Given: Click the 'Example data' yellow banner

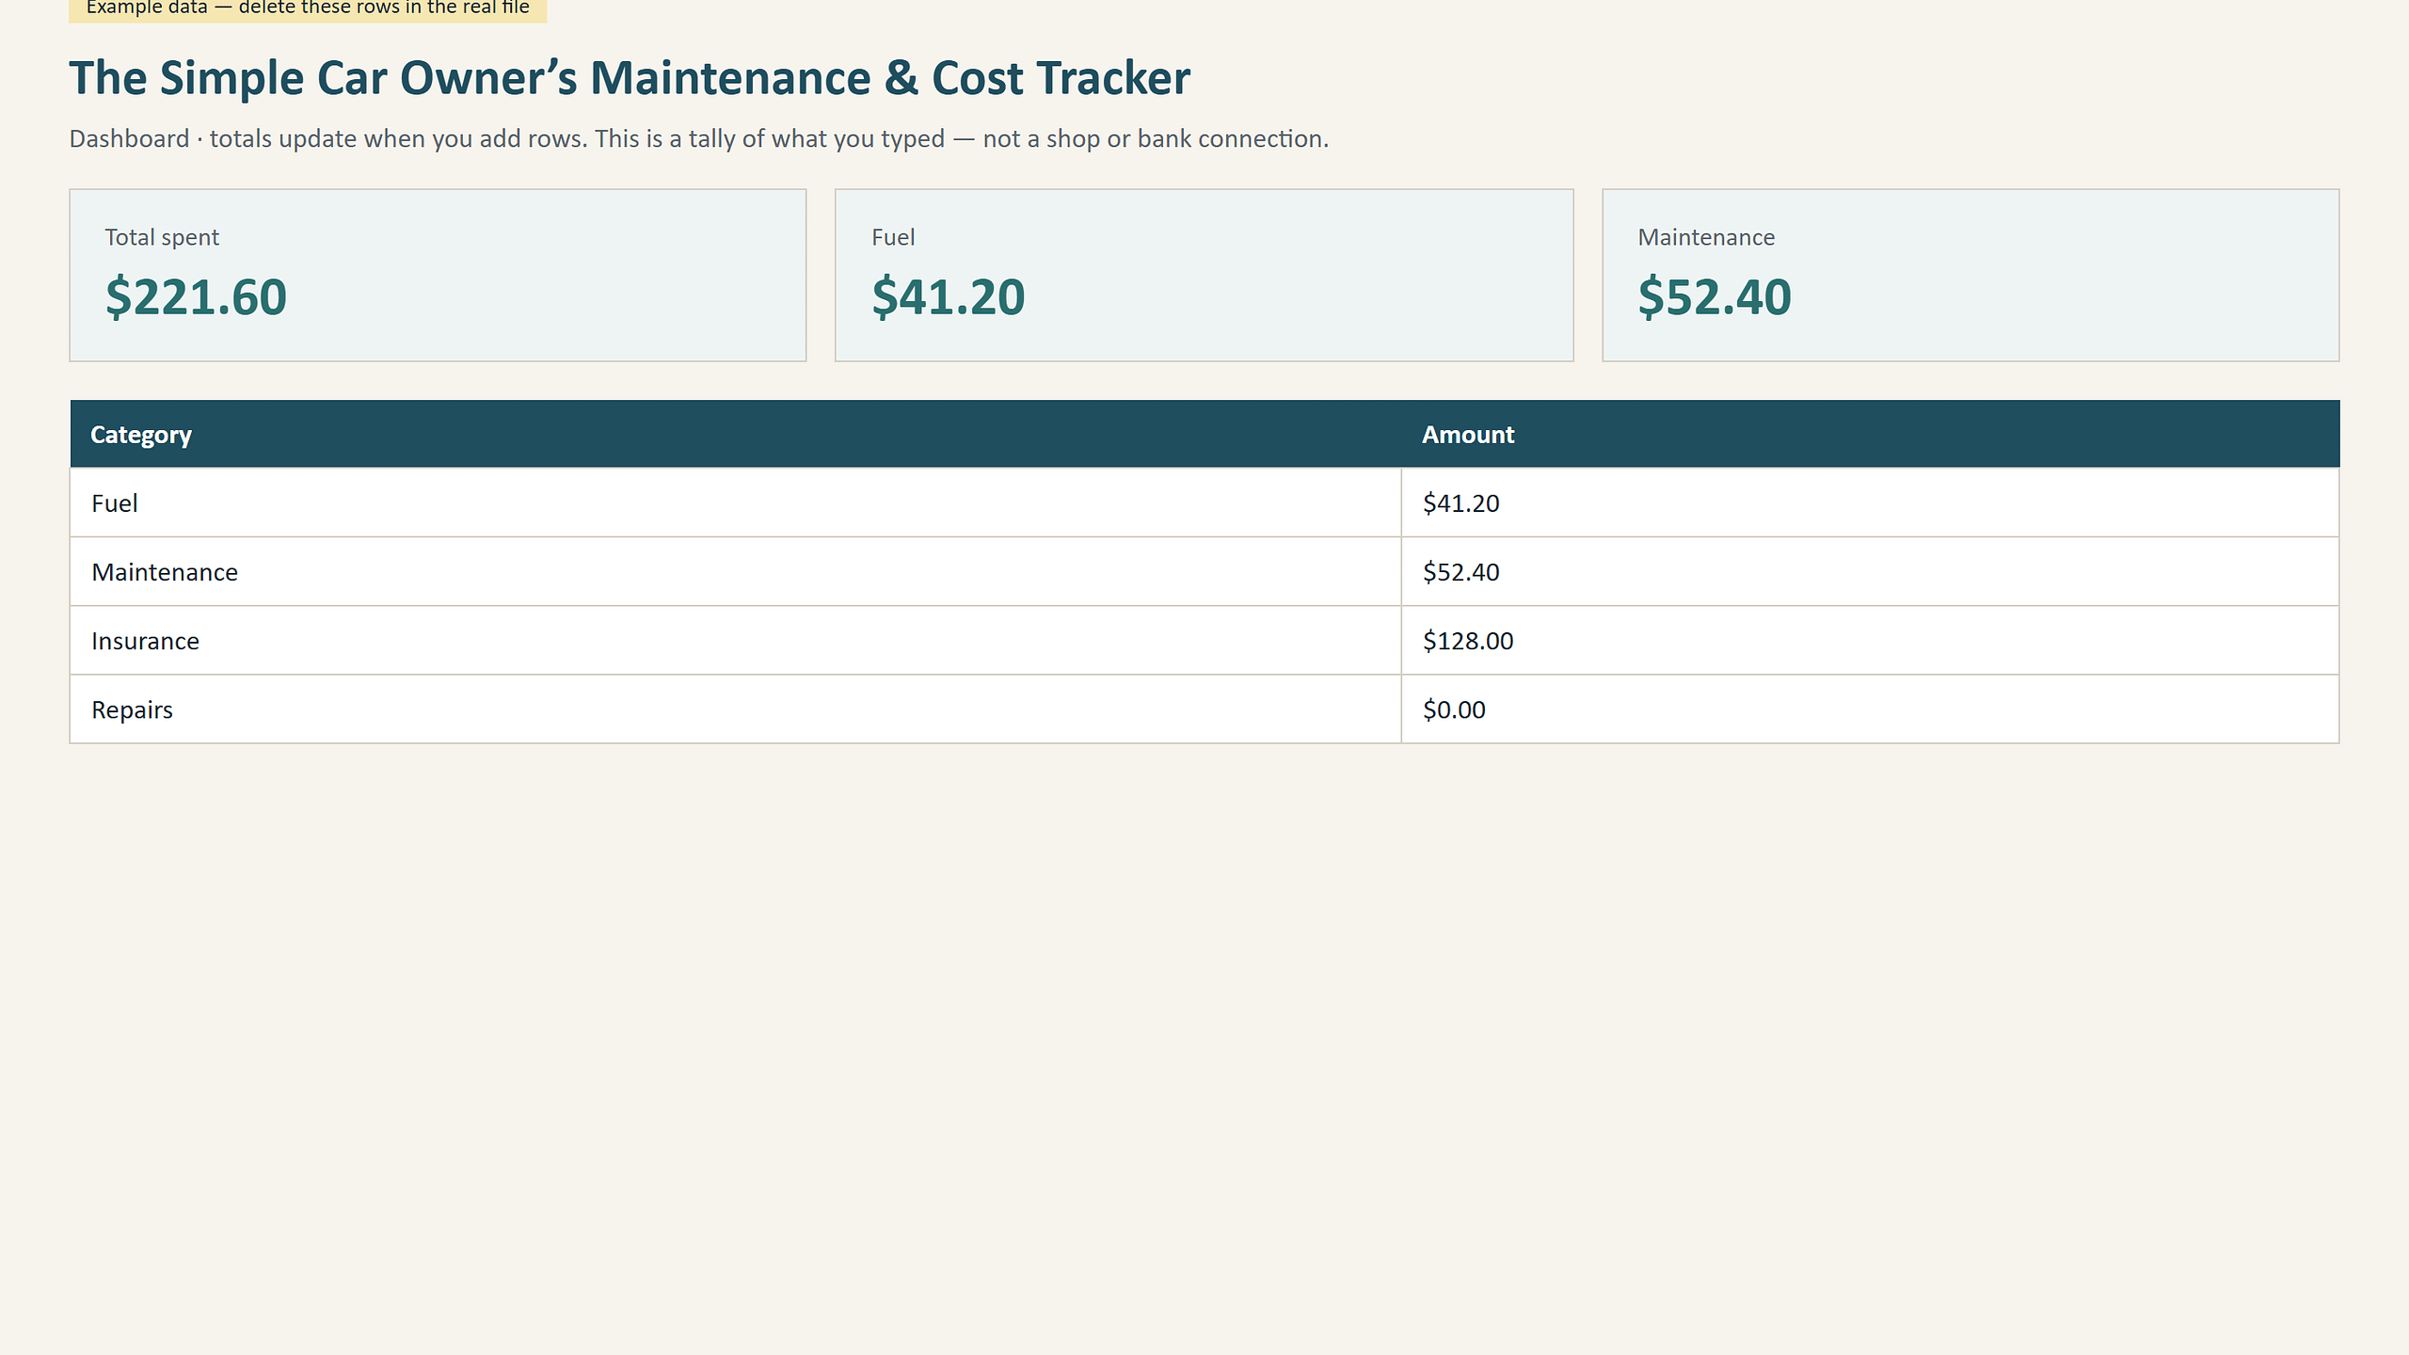Looking at the screenshot, I should point(308,9).
